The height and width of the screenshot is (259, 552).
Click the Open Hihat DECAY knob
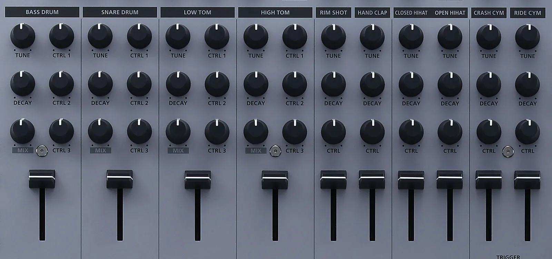click(450, 85)
